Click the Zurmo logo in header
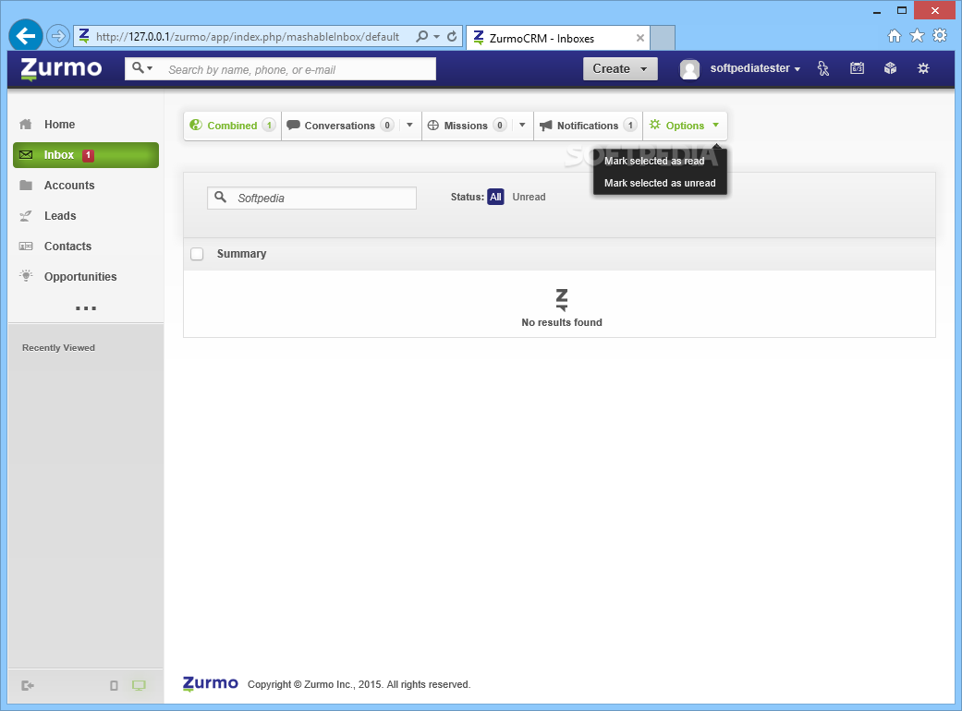The width and height of the screenshot is (962, 711). click(x=61, y=68)
